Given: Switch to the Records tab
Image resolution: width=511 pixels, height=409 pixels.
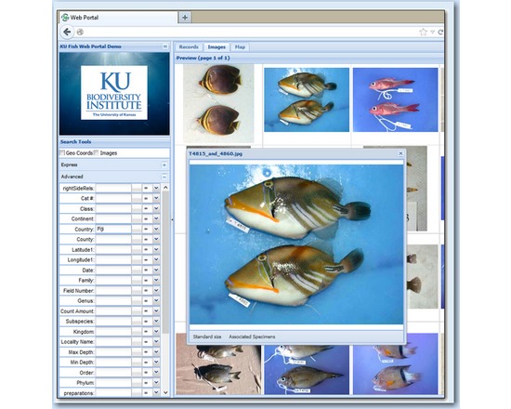Looking at the screenshot, I should [189, 47].
